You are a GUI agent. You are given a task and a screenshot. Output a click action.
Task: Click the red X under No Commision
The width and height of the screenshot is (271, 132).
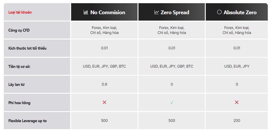point(104,102)
